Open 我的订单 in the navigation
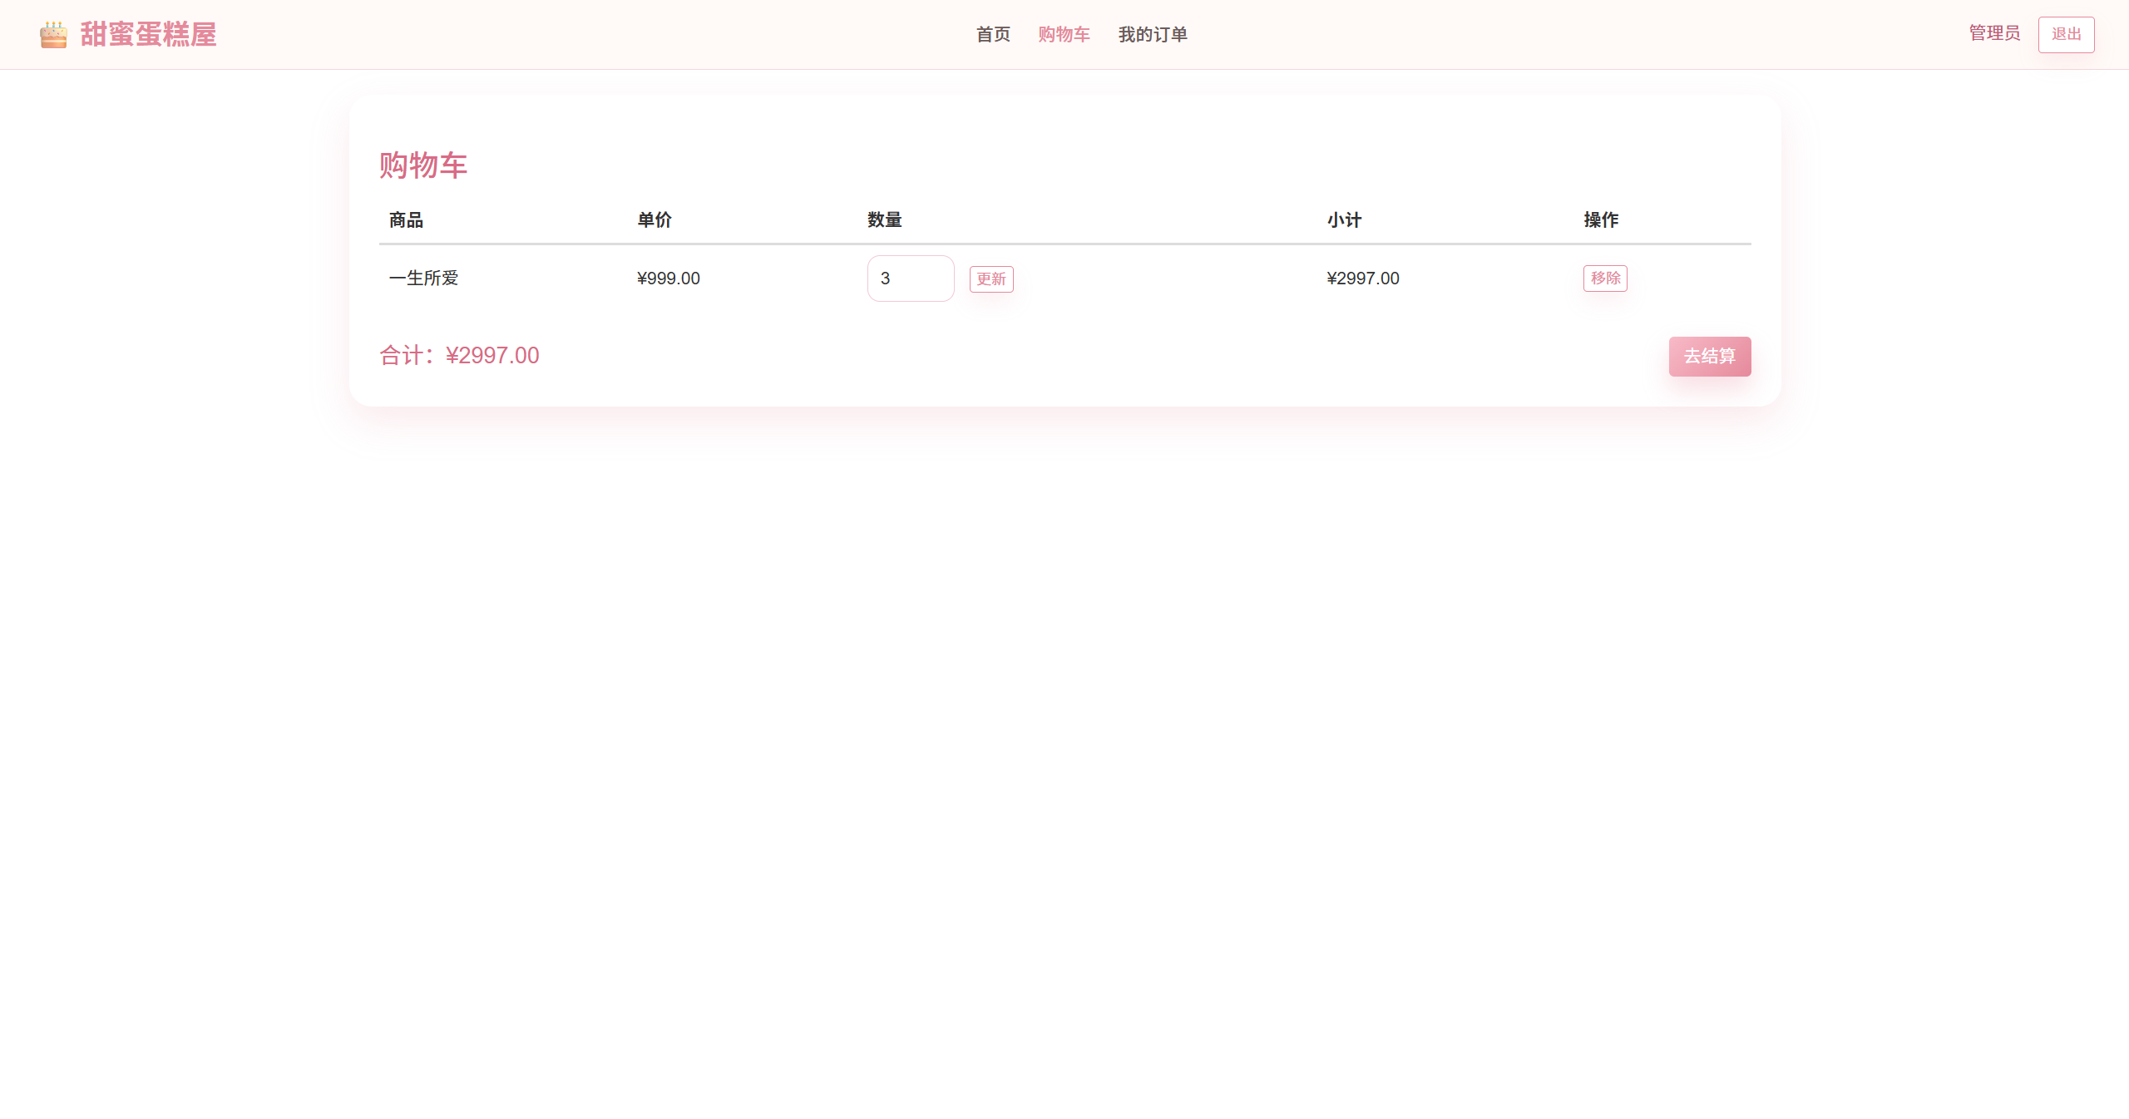The width and height of the screenshot is (2129, 1119). coord(1153,35)
